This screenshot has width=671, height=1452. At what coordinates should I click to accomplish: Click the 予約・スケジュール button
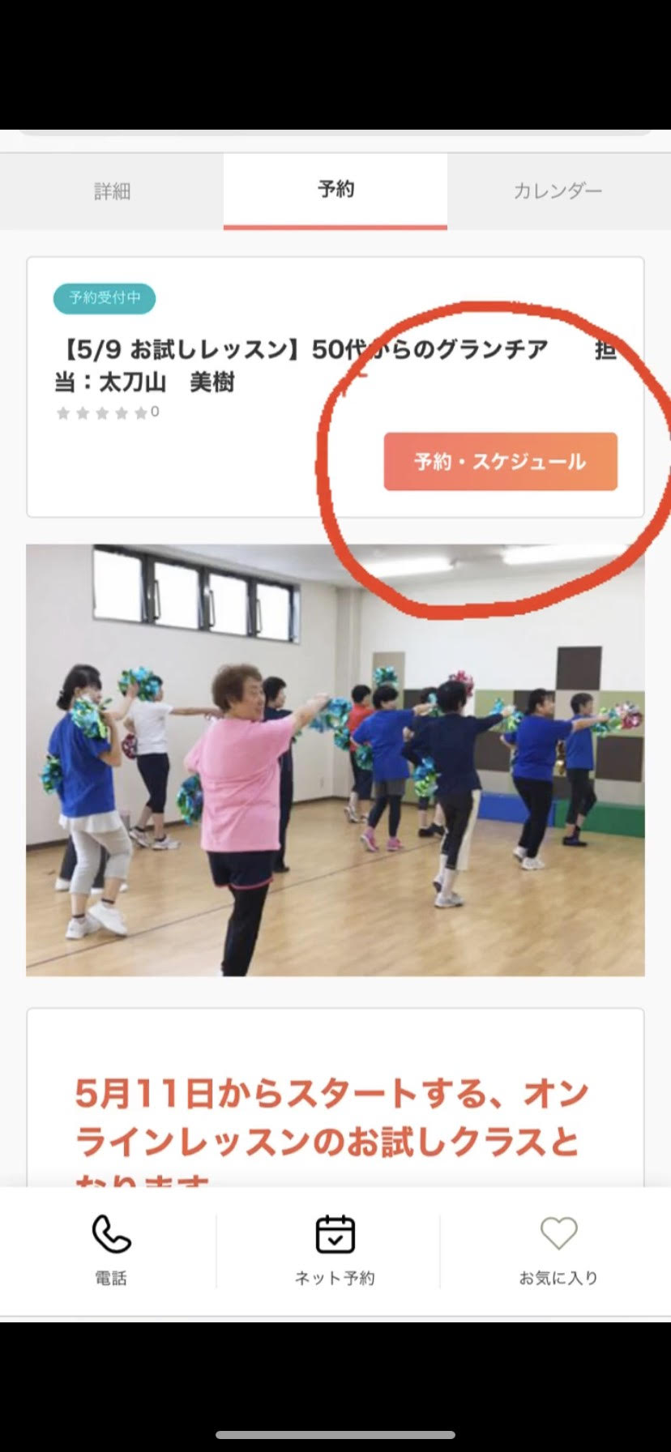point(500,462)
